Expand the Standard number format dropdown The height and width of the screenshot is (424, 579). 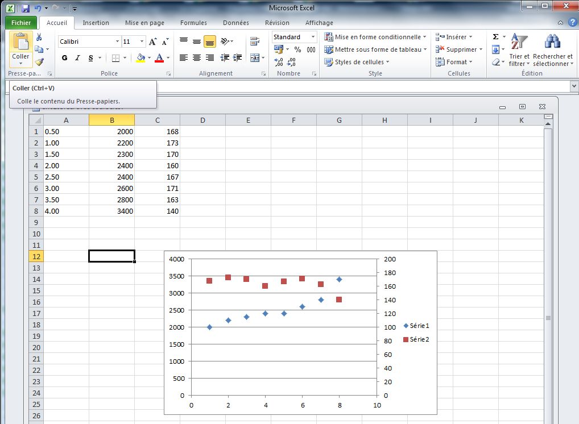click(313, 37)
